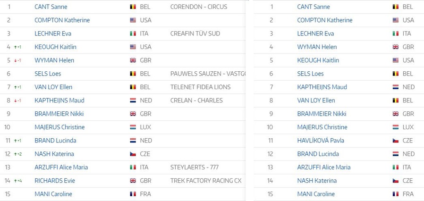The image size is (424, 201).
Task: Click the Italian flag beside CREAFIN TÜV SUD
Action: click(x=133, y=33)
